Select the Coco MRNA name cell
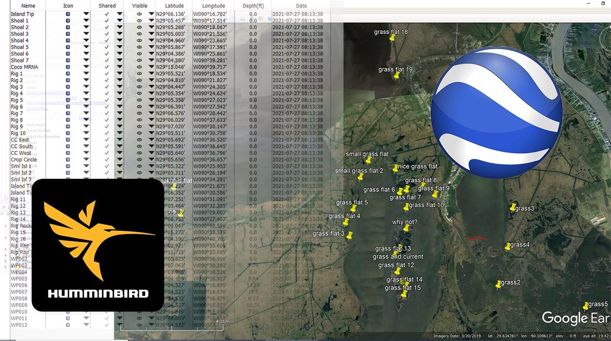Viewport: 611px width, 341px height. point(24,67)
